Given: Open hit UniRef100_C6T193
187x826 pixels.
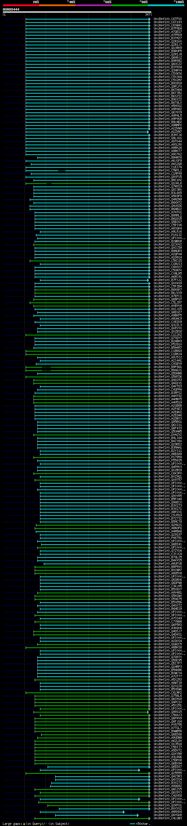Looking at the screenshot, I should coord(168,22).
